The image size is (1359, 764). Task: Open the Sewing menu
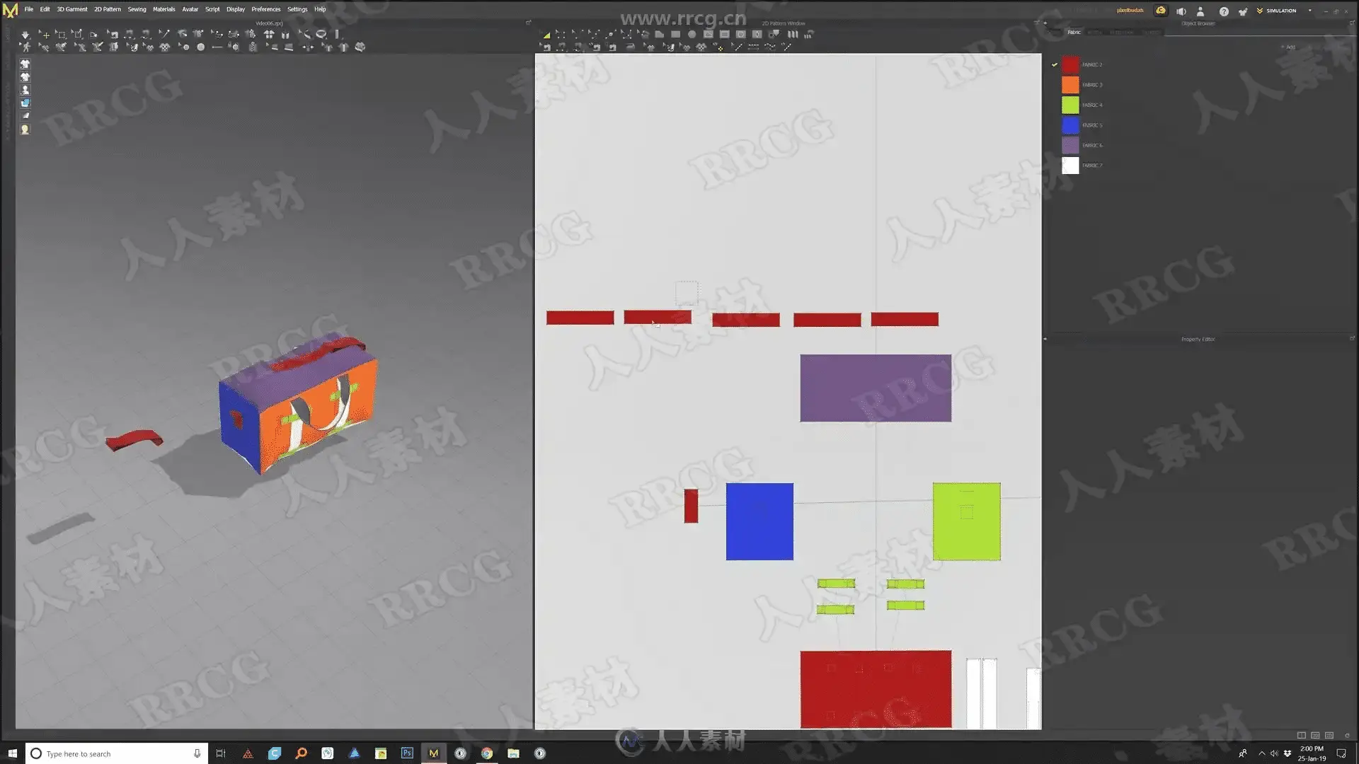[x=137, y=9]
